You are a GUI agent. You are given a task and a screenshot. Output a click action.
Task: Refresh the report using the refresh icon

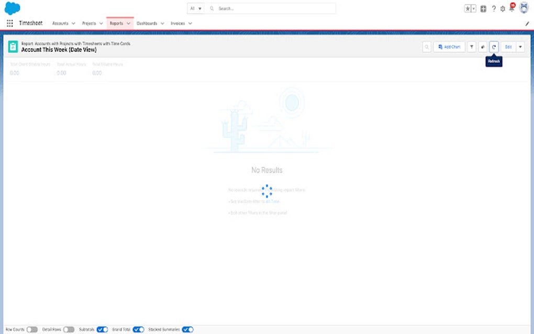click(494, 47)
